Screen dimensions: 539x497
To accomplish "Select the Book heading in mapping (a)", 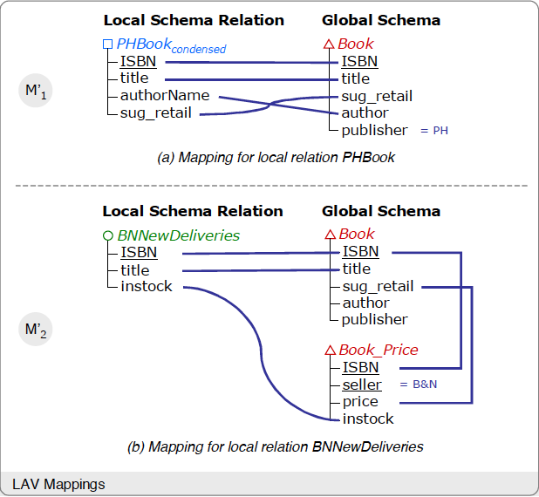I will click(356, 44).
